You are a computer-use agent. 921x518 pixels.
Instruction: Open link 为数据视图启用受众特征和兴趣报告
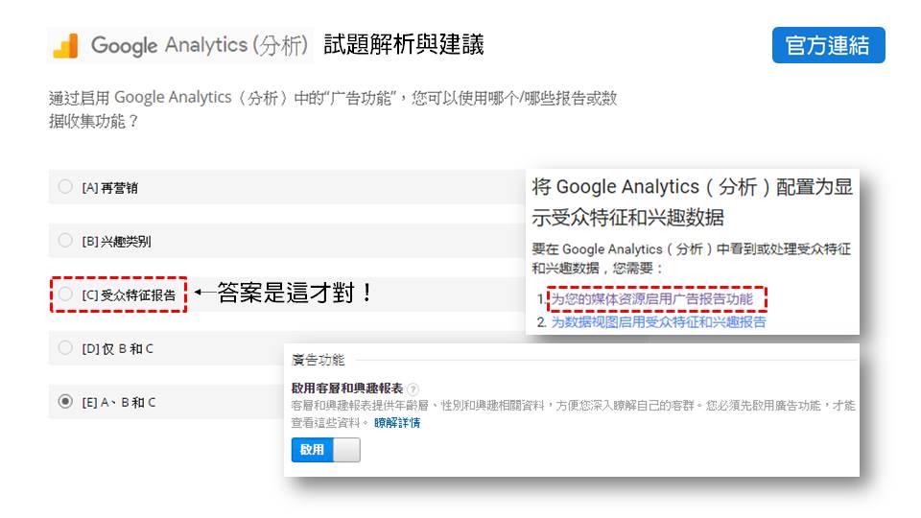[x=658, y=322]
